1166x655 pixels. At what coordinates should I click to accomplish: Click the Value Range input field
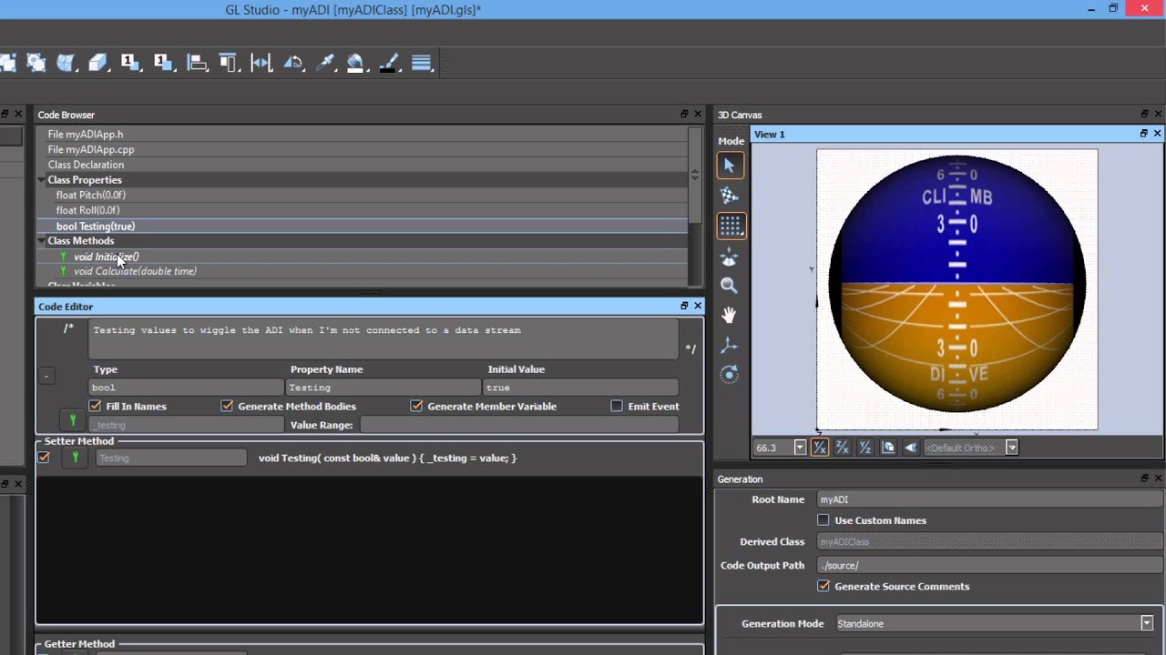coord(519,425)
